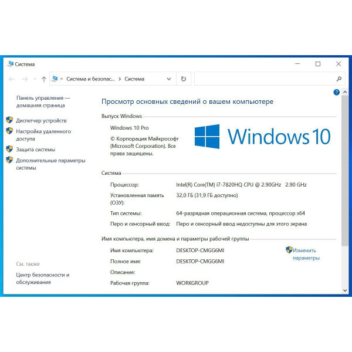352x352 pixels.
Task: Click the shield icon beside "Настройка удаленного доступа"
Action: (x=9, y=131)
